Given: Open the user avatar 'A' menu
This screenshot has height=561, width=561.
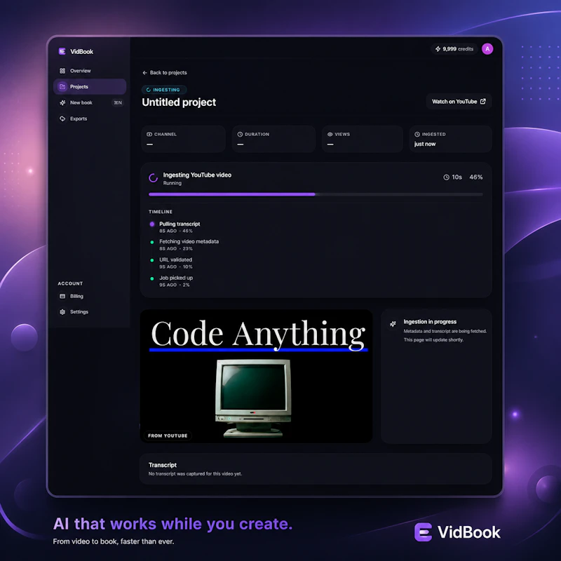Looking at the screenshot, I should tap(487, 49).
